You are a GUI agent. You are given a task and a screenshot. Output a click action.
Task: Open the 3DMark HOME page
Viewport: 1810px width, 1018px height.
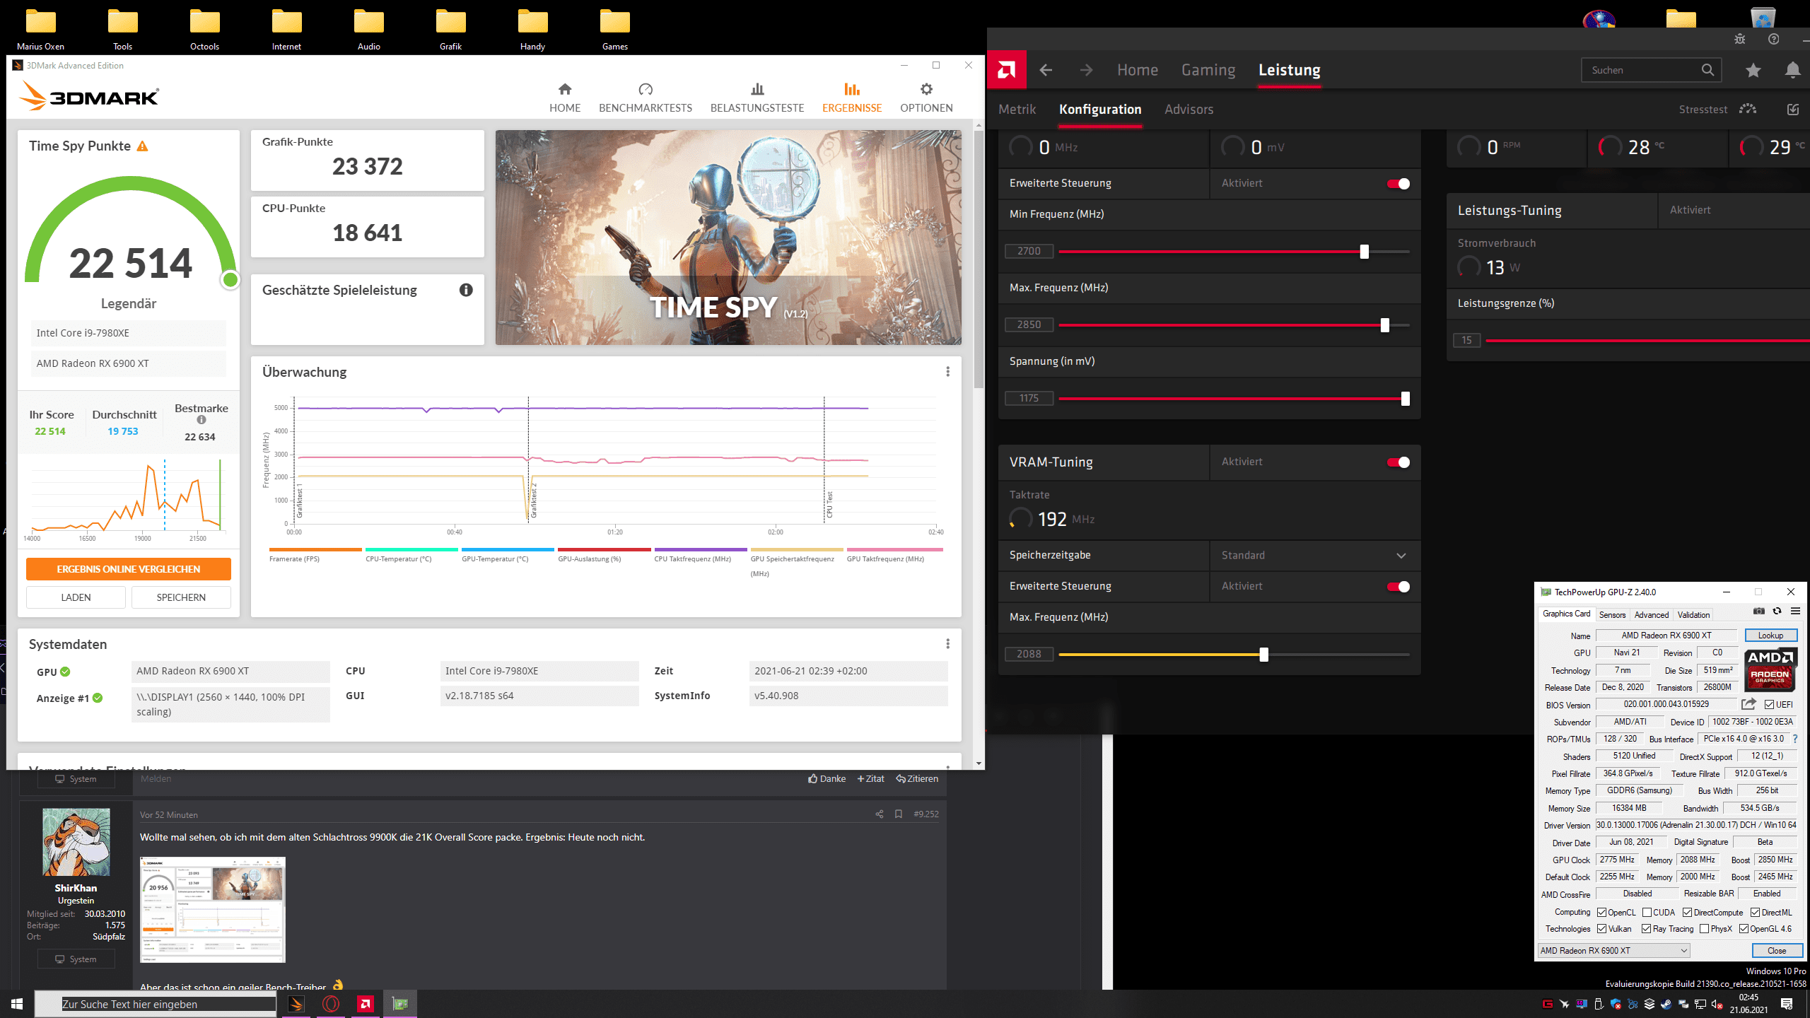pos(564,98)
